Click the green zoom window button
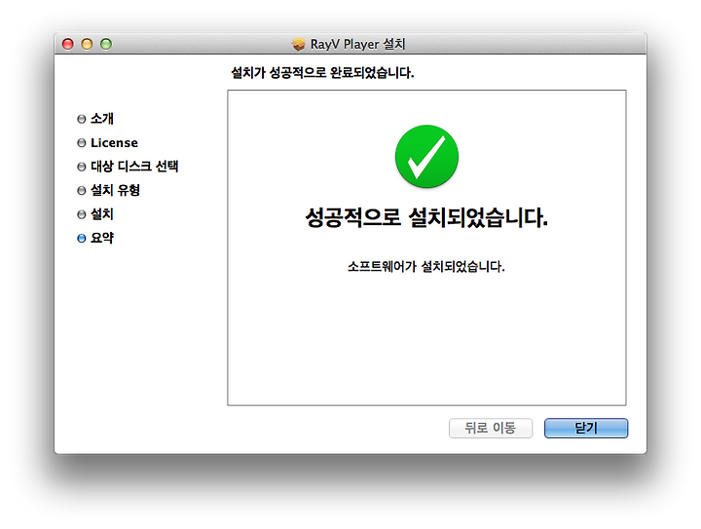701x529 pixels. pyautogui.click(x=106, y=44)
